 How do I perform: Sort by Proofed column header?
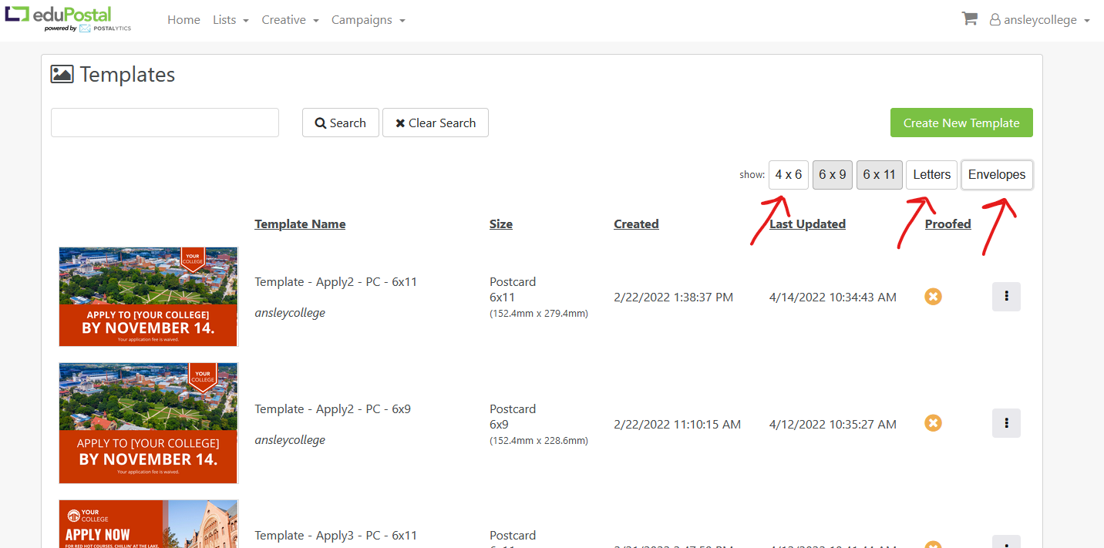pyautogui.click(x=947, y=224)
